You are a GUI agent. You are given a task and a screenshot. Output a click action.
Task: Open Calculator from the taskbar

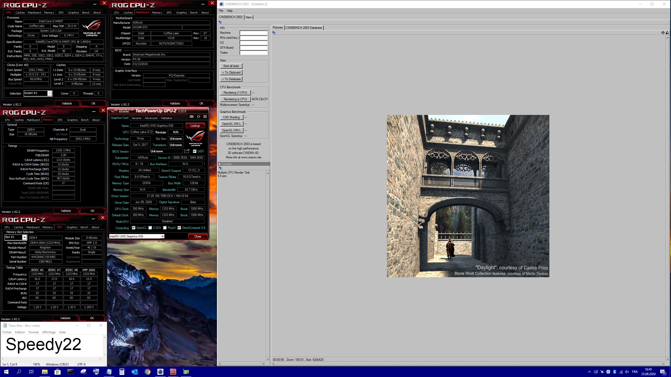tap(122, 372)
